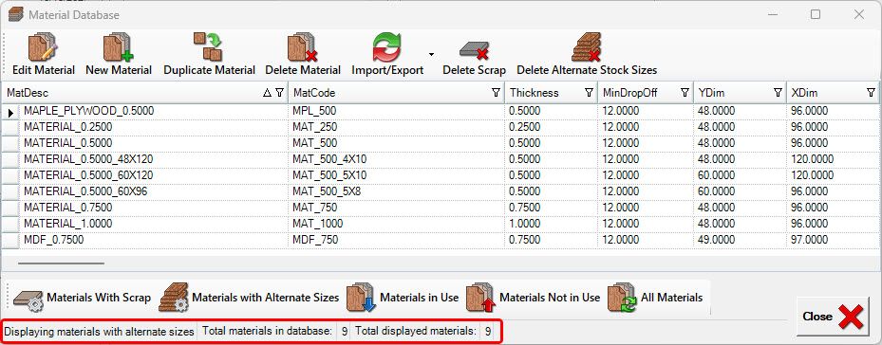Click the MAT_250 code cell

(x=397, y=128)
